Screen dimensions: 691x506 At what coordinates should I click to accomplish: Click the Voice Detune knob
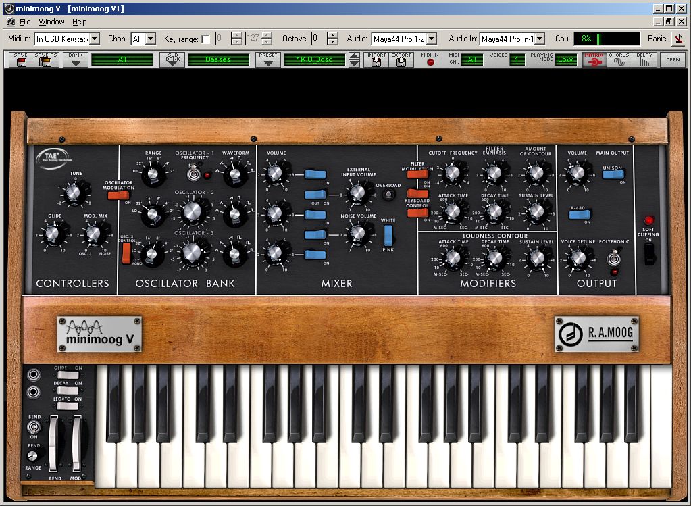[x=578, y=259]
